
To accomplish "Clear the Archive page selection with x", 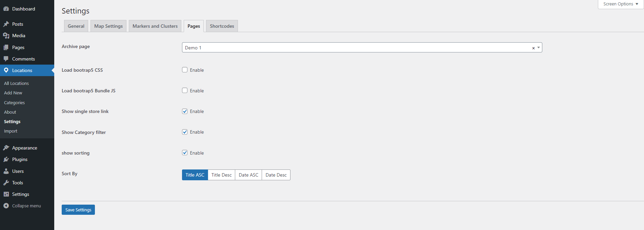I will coord(533,48).
